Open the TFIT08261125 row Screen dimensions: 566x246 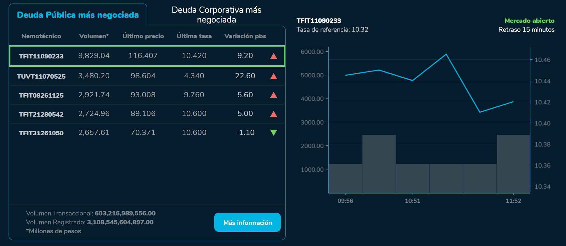coord(41,95)
